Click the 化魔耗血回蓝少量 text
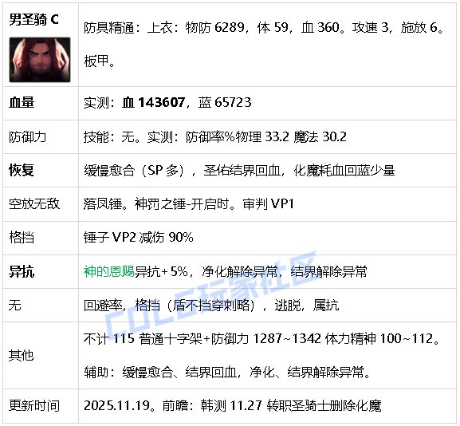 (344, 170)
